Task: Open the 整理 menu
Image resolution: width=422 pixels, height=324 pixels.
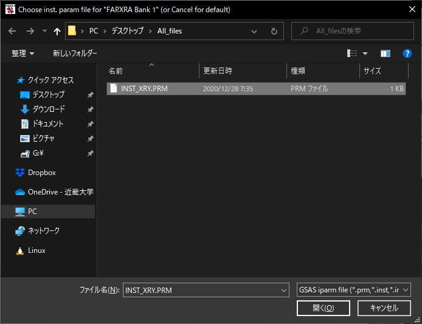Action: click(23, 53)
